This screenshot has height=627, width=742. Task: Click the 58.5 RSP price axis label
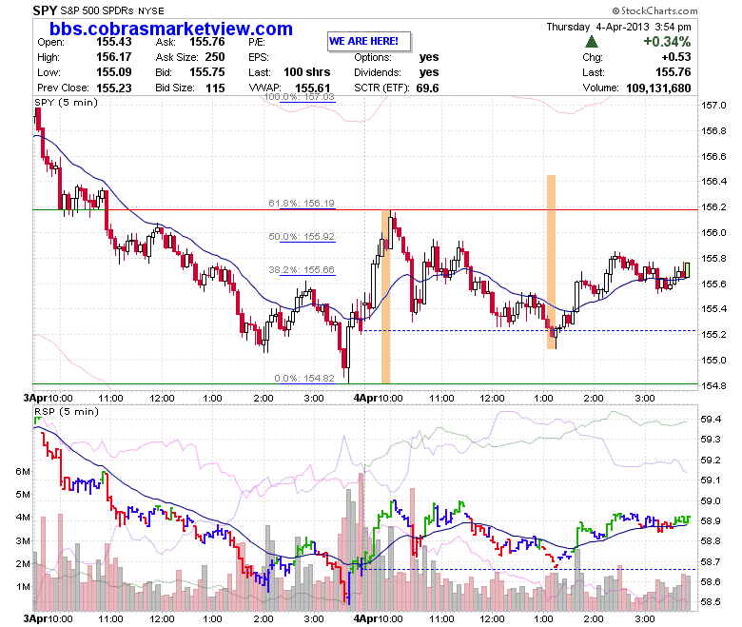click(x=712, y=602)
